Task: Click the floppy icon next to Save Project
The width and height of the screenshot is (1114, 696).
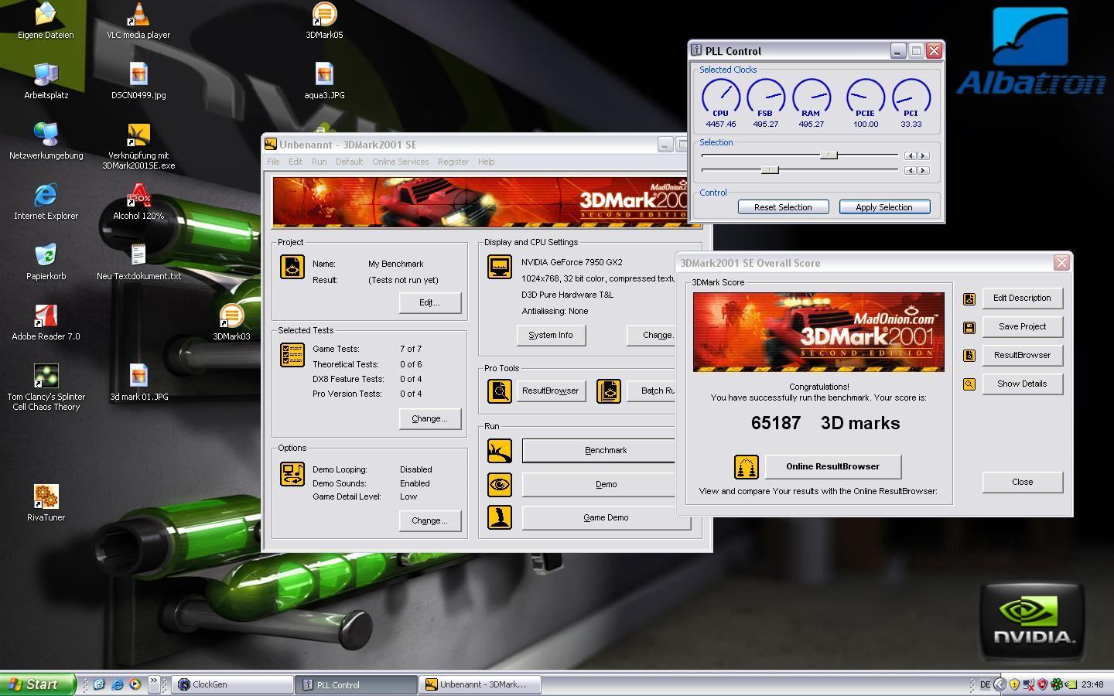Action: [969, 327]
